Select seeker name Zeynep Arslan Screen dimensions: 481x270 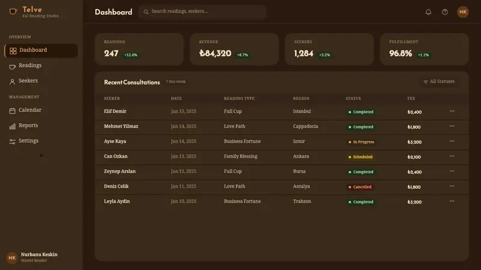click(x=120, y=171)
